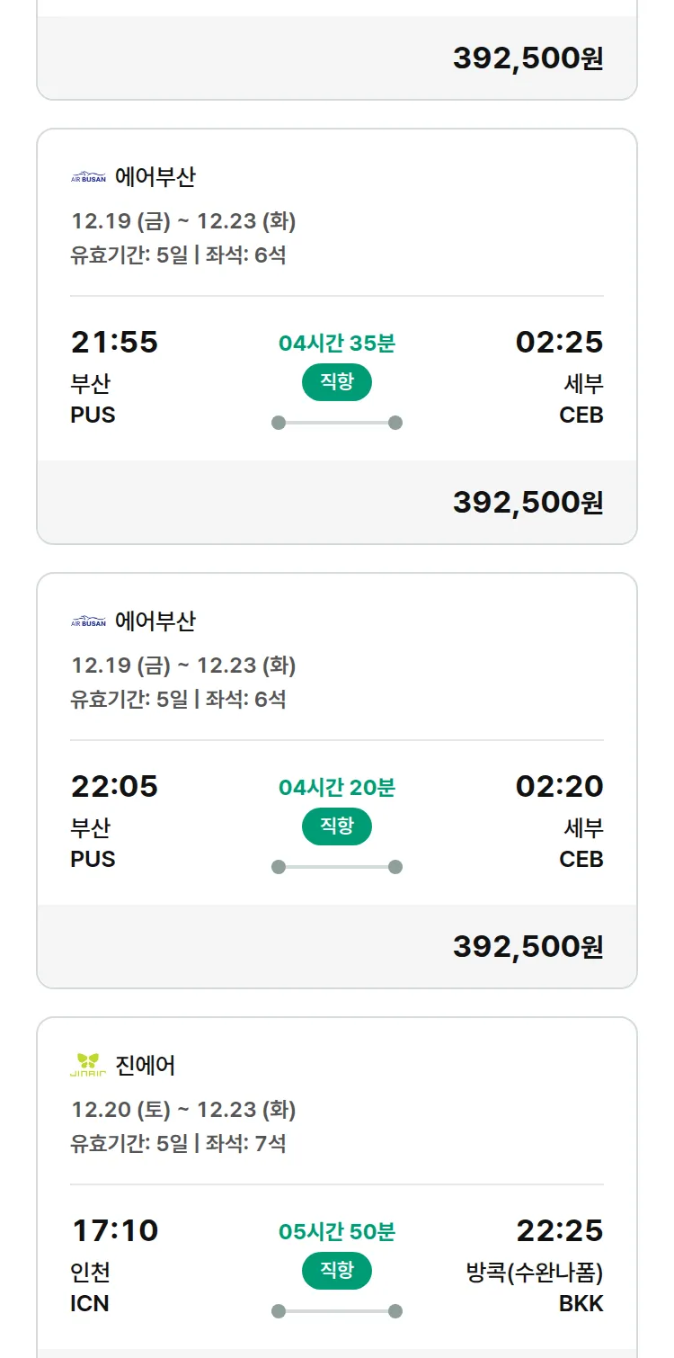Click the 21:55 departure time from Busan
This screenshot has height=1358, width=674.
click(114, 343)
